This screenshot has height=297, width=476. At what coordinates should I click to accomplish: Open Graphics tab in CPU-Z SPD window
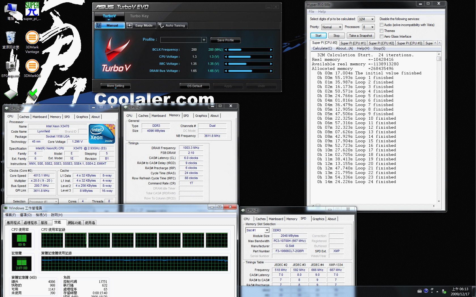pyautogui.click(x=318, y=219)
